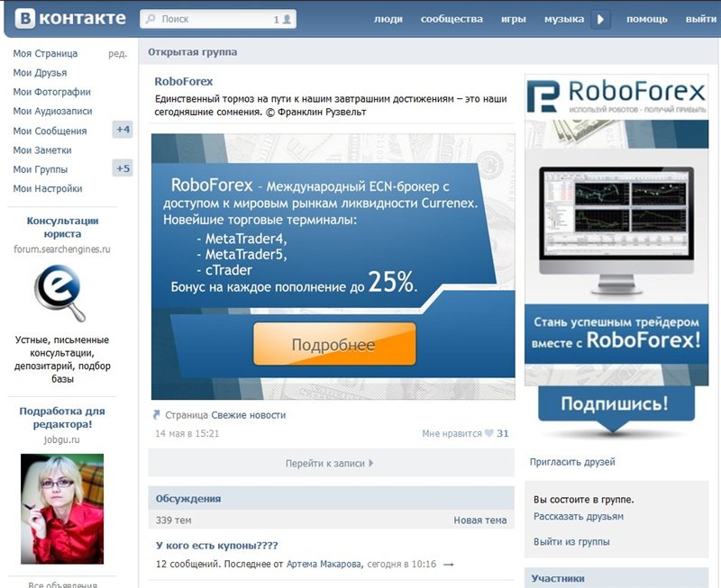Click Перейти к записи button
Viewport: 721px width, 588px height.
(x=331, y=463)
